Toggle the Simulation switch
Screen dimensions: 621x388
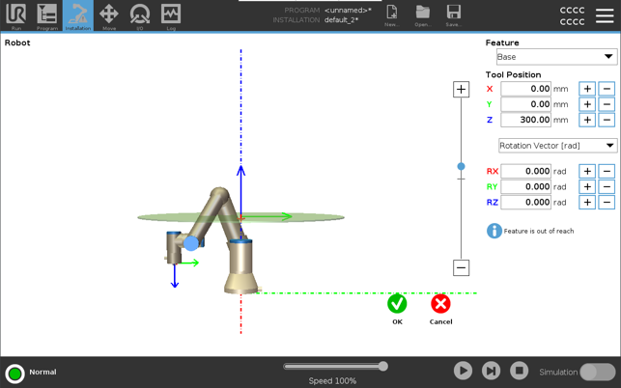point(596,372)
